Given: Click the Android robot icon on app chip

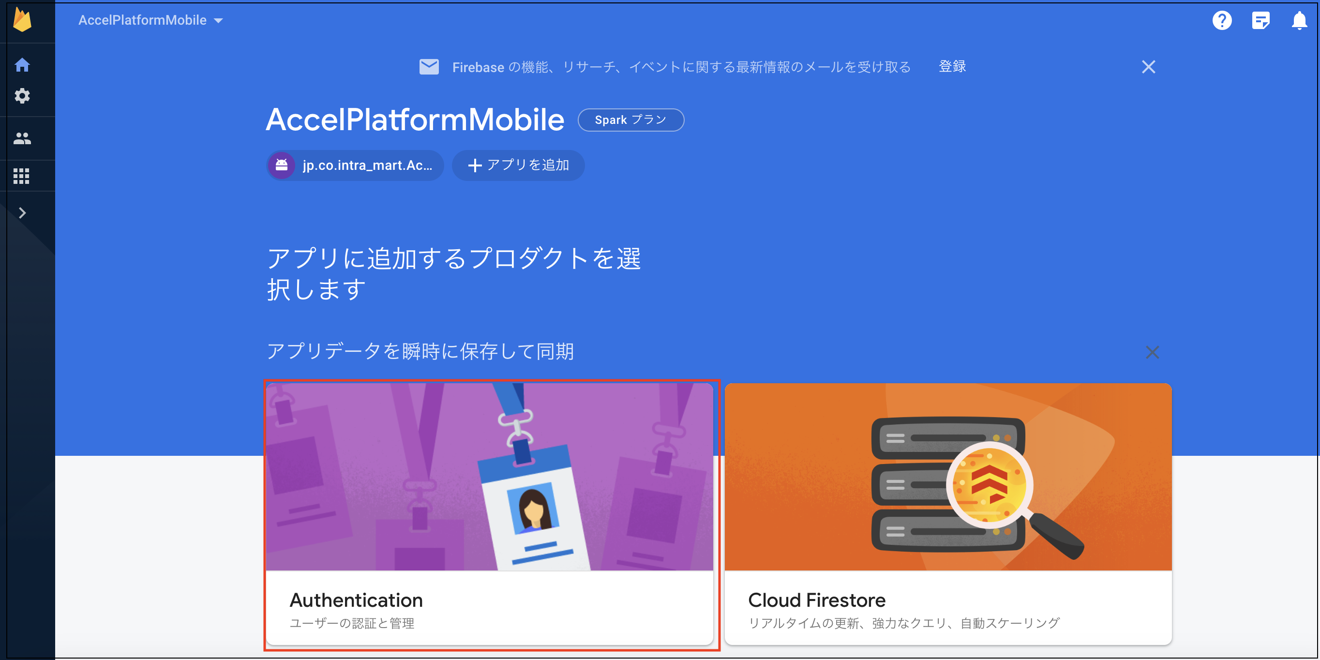Looking at the screenshot, I should pyautogui.click(x=281, y=165).
